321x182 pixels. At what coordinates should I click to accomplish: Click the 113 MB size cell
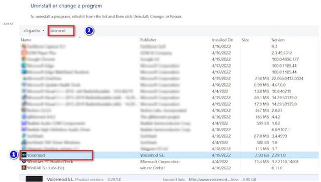[x=262, y=149]
